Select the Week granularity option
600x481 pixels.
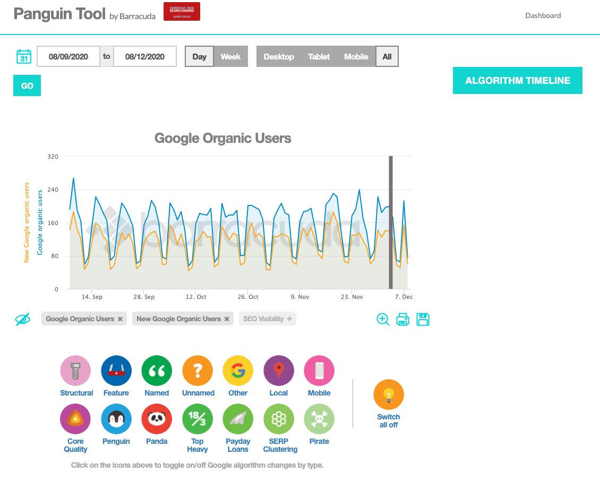[x=230, y=57]
